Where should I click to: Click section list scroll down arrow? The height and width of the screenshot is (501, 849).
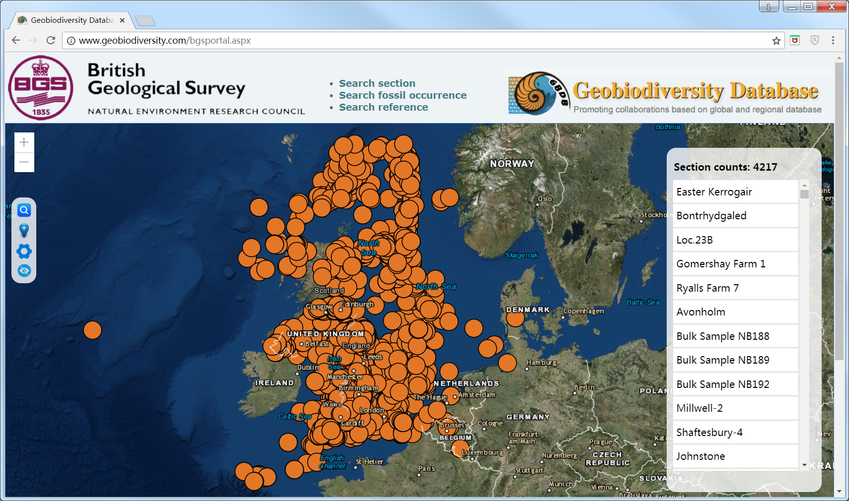coord(804,465)
